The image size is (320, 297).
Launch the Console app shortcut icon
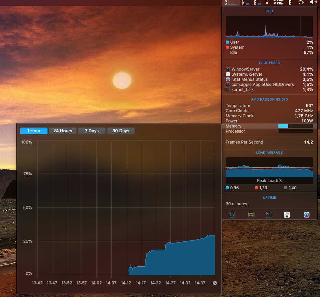tap(251, 215)
